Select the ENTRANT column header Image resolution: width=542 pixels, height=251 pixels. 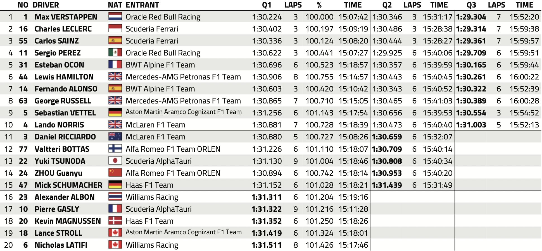142,5
